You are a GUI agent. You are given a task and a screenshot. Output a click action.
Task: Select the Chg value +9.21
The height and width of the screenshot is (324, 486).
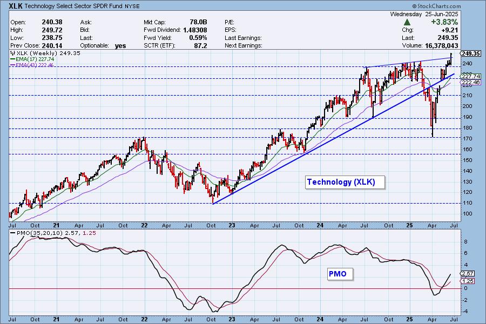click(x=449, y=30)
